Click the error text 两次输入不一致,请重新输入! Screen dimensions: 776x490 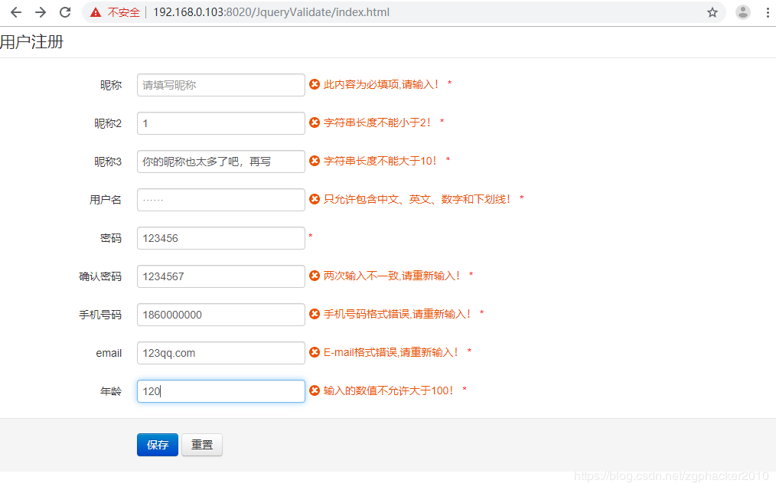[392, 275]
